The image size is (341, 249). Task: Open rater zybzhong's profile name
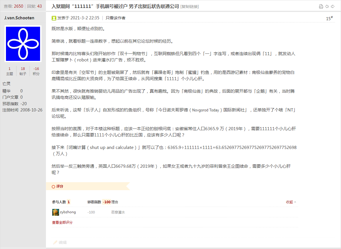(x=68, y=212)
